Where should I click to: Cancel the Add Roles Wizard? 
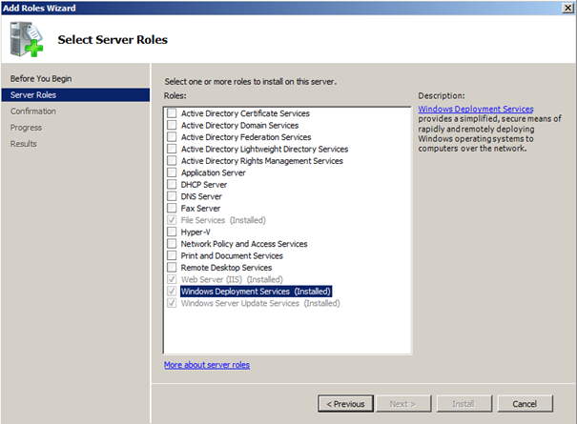(x=525, y=404)
